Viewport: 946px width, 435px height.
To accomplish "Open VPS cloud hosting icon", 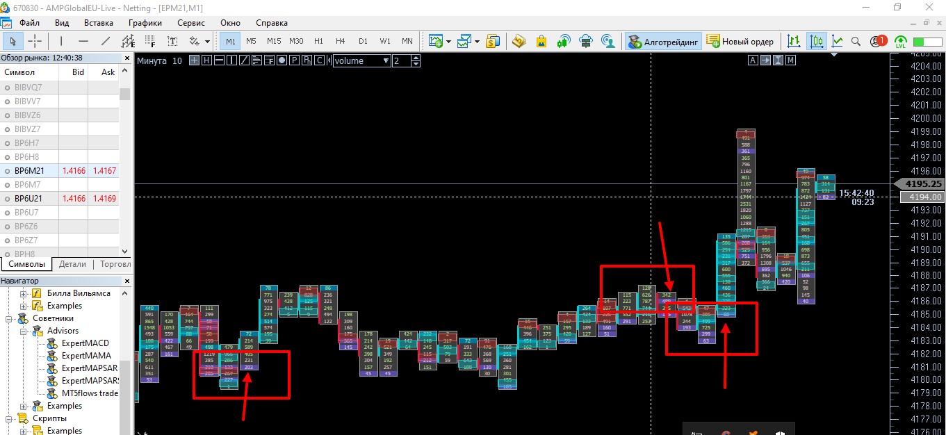I will click(586, 41).
